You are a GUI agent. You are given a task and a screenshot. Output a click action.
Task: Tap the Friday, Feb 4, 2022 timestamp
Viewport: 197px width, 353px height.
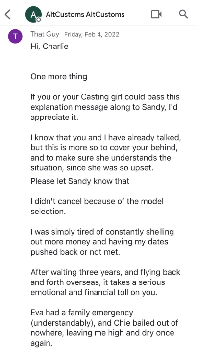point(92,34)
